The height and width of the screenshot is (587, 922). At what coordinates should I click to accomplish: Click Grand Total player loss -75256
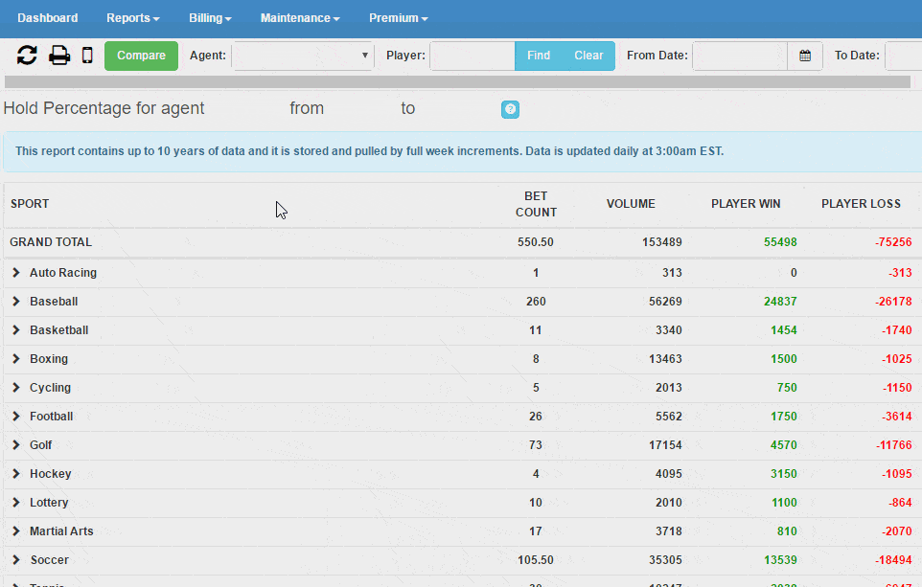click(893, 242)
